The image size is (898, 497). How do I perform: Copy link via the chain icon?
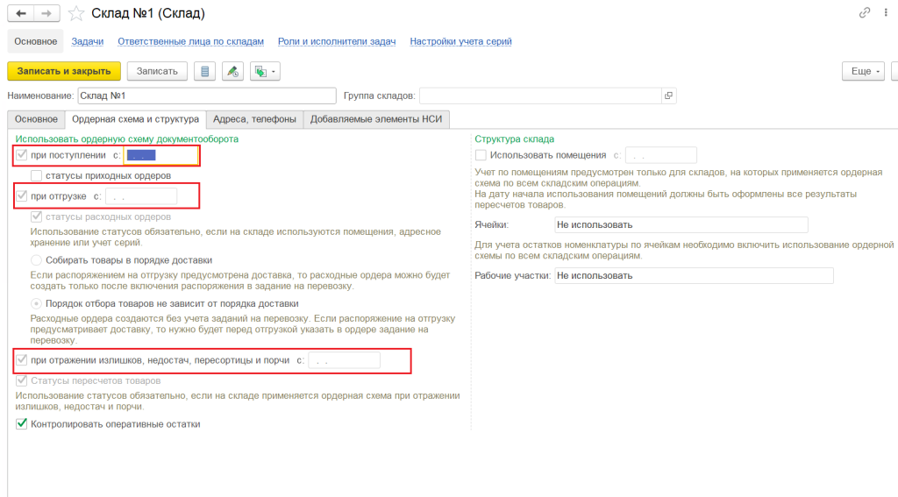(865, 12)
